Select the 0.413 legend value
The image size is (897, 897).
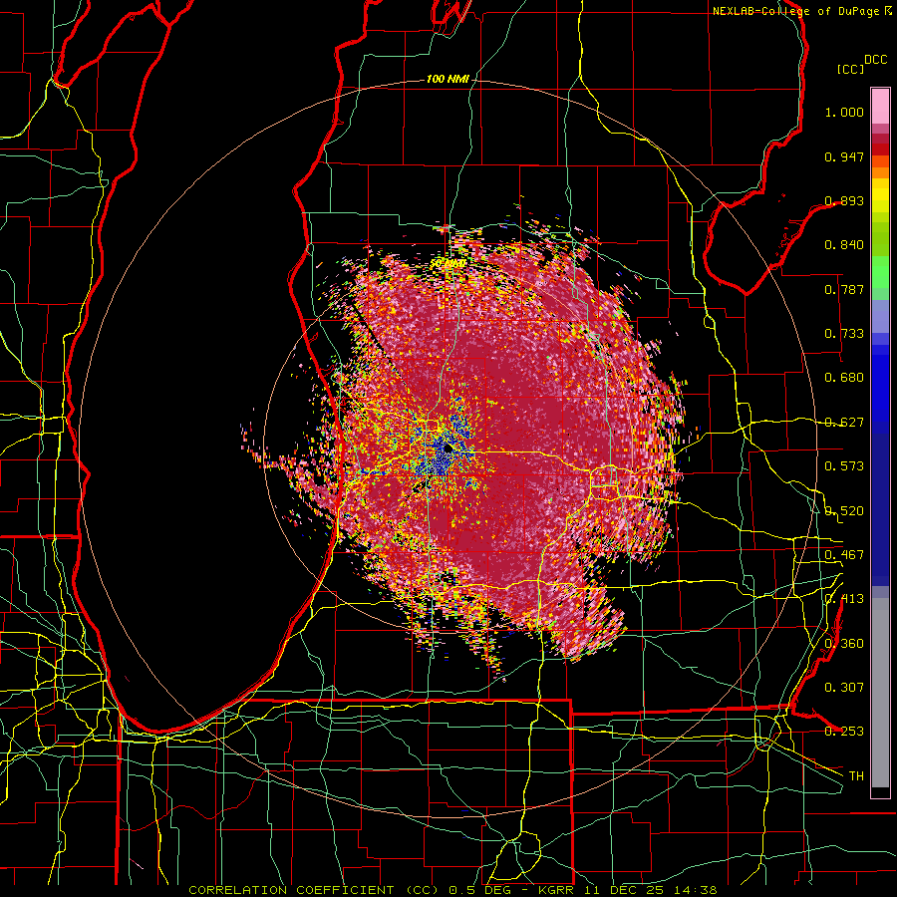(x=844, y=599)
